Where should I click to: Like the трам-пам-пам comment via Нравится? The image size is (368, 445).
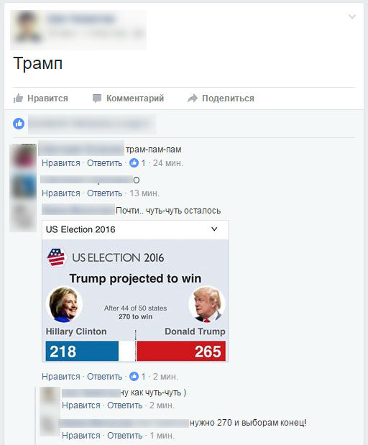tap(61, 163)
